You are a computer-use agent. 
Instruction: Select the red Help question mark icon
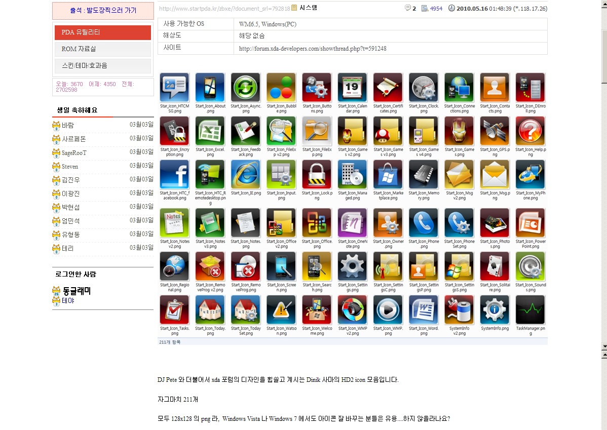[x=530, y=131]
